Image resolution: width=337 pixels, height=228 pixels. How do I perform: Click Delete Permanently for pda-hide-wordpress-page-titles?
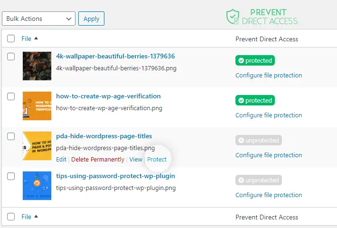click(98, 160)
